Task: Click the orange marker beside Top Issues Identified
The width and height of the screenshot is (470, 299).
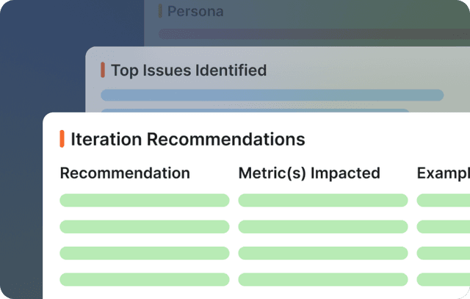Action: click(103, 71)
